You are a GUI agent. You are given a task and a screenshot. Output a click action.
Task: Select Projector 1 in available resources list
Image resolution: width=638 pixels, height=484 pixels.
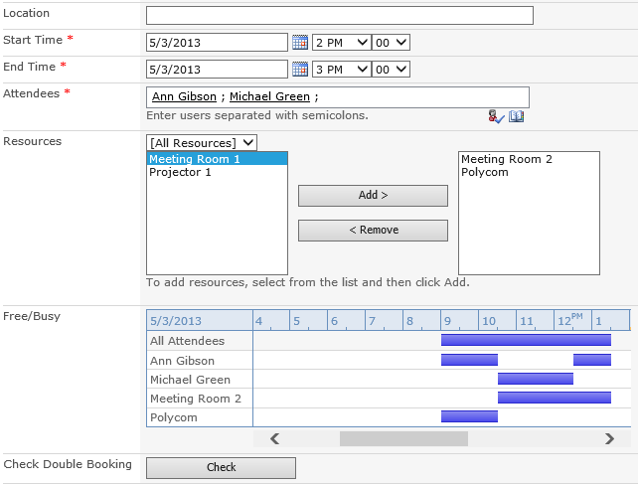click(180, 172)
